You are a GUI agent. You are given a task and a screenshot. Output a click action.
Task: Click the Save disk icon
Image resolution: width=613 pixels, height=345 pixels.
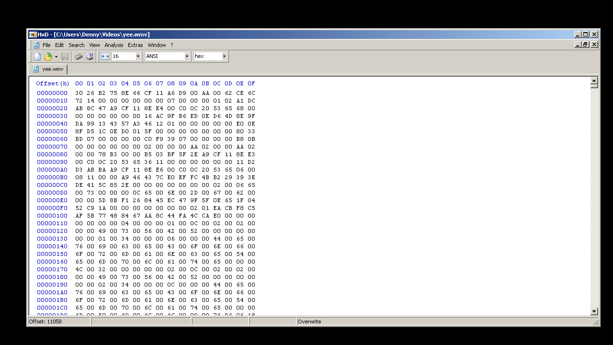click(x=65, y=57)
